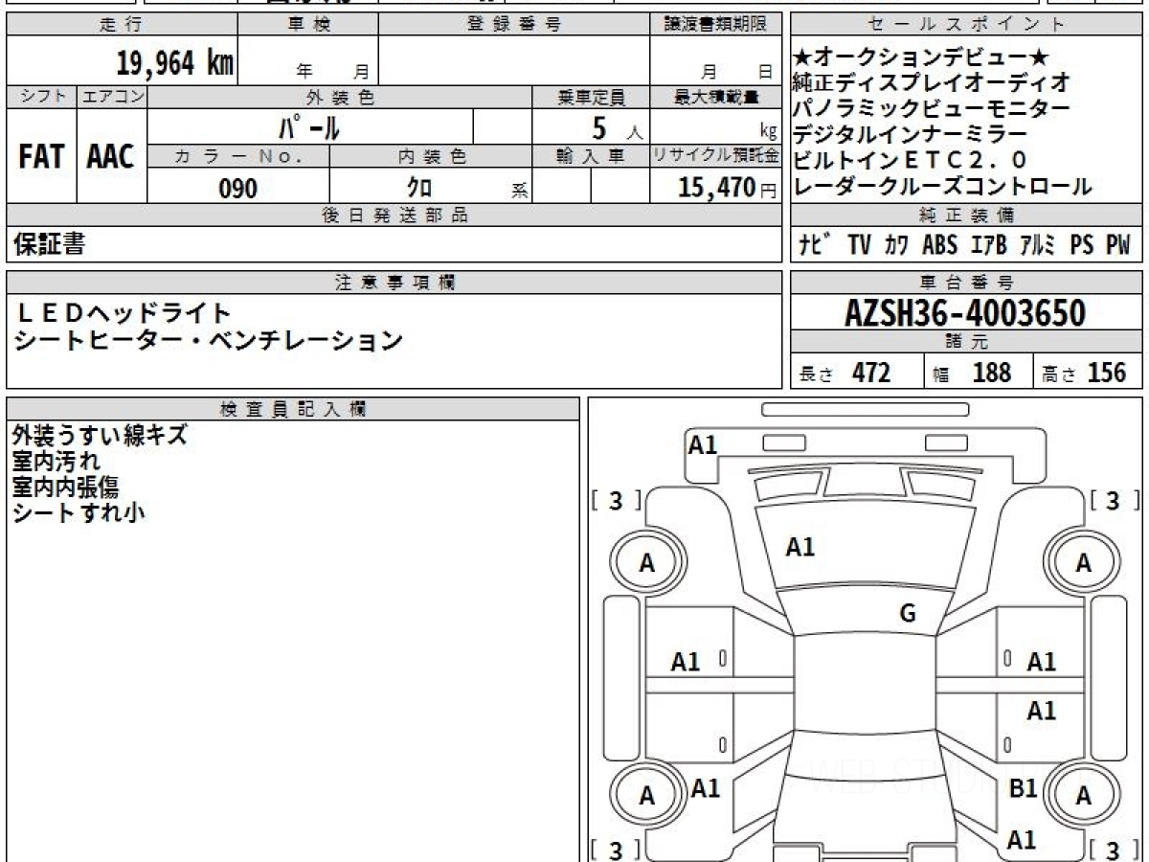Click the seating capacity value 5 人
Image resolution: width=1149 pixels, height=862 pixels.
tap(617, 126)
